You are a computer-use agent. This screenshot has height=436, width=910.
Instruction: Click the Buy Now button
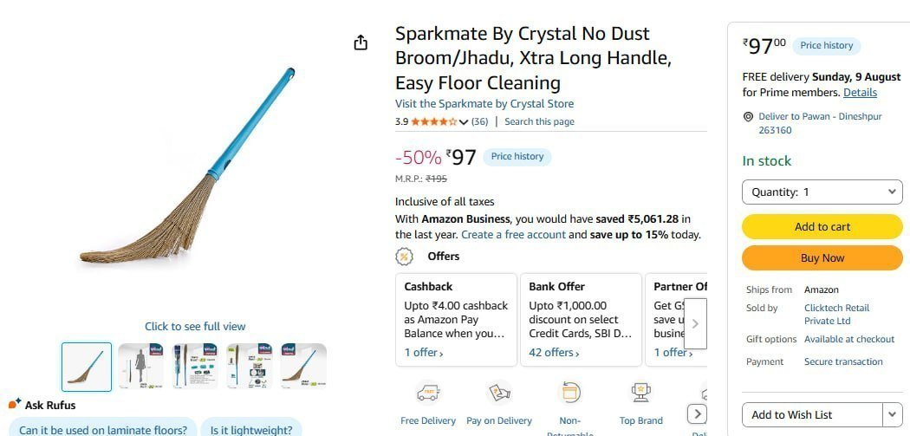pyautogui.click(x=822, y=257)
